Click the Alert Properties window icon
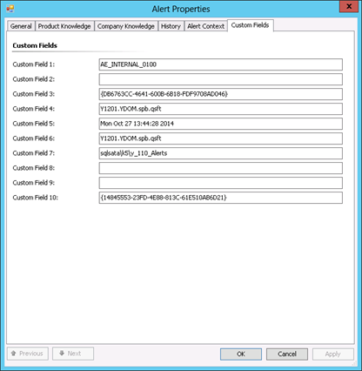Screen dimensions: 362x371 click(10, 9)
